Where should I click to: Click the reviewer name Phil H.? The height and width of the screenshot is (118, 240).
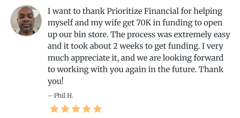coord(63,96)
